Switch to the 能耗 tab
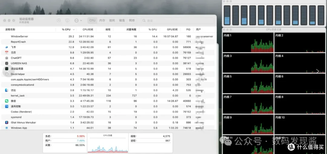Screen dimensions: 327x154 [112, 21]
